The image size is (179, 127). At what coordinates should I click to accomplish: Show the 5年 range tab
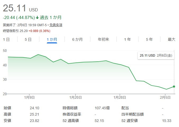click(x=149, y=39)
